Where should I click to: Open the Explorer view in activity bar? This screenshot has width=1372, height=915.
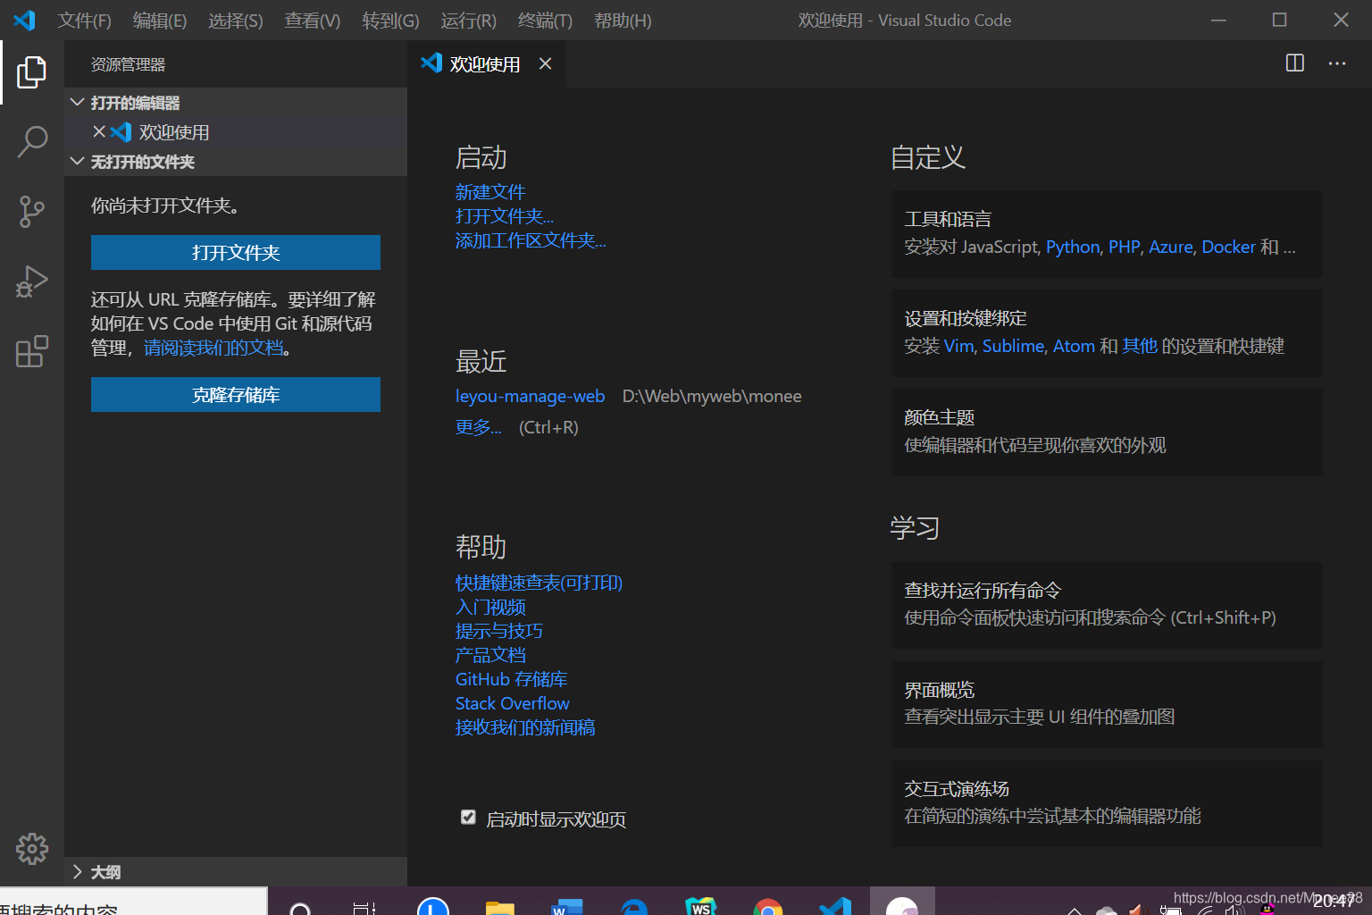click(x=32, y=72)
